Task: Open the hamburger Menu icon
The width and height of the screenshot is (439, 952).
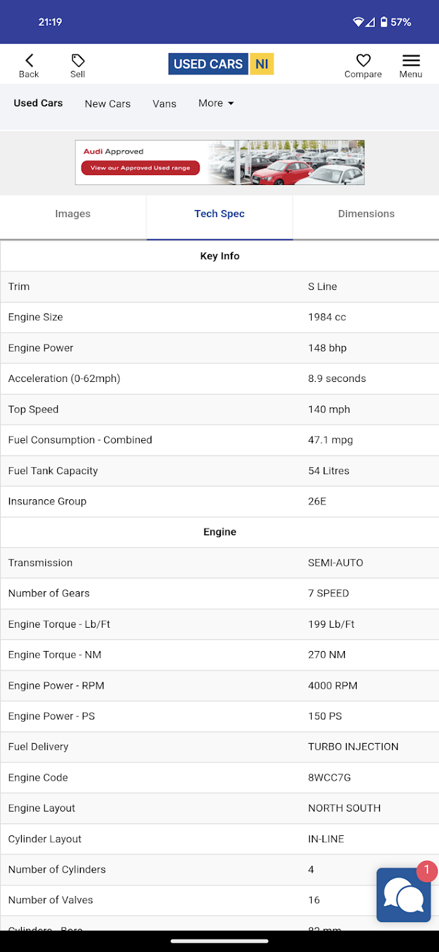Action: (411, 61)
